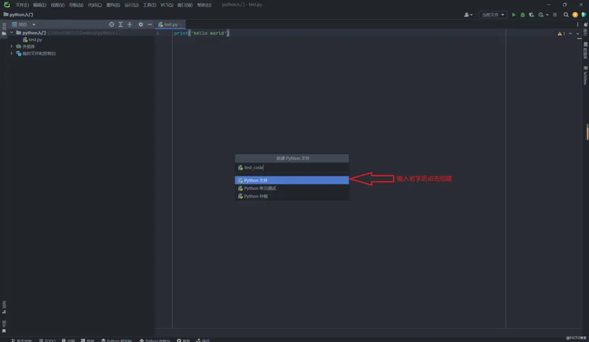Click line number 1 in editor gutter
Screen dimensions: 589x342
tap(157, 33)
